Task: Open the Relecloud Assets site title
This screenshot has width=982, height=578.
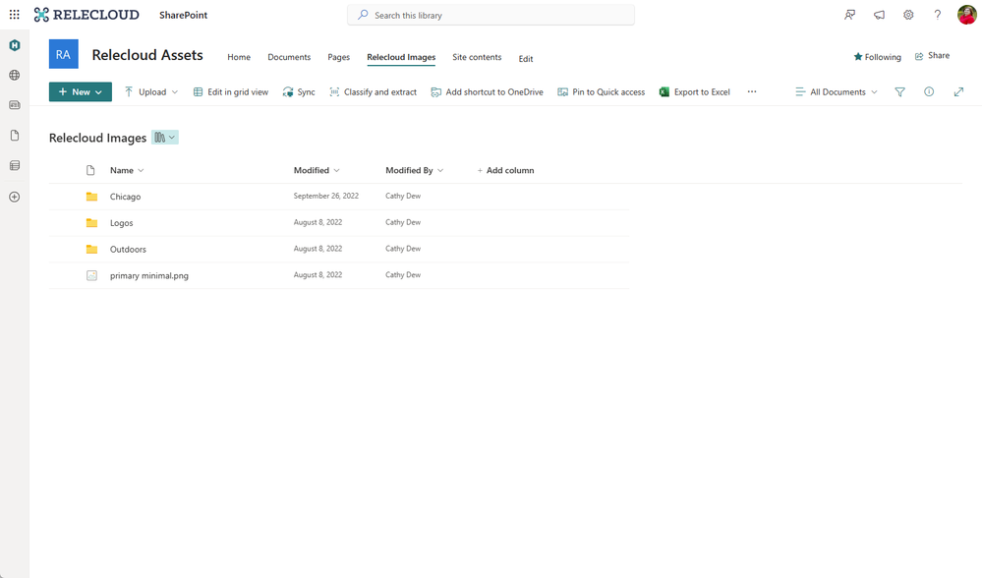Action: pyautogui.click(x=147, y=55)
